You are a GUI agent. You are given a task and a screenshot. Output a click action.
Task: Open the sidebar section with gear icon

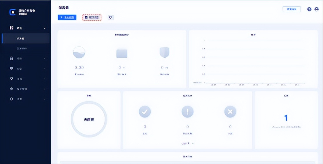point(26,99)
